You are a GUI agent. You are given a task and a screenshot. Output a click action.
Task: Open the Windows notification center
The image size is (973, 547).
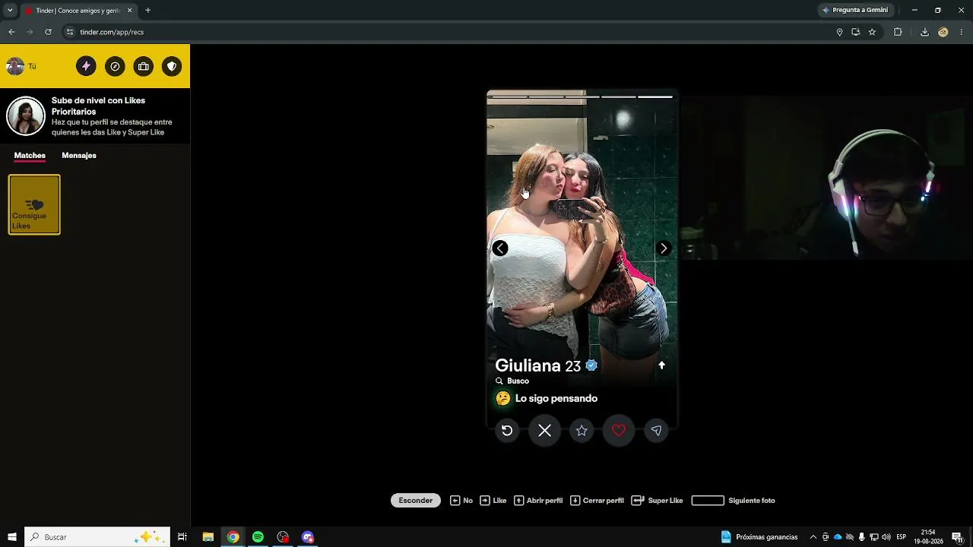click(957, 537)
